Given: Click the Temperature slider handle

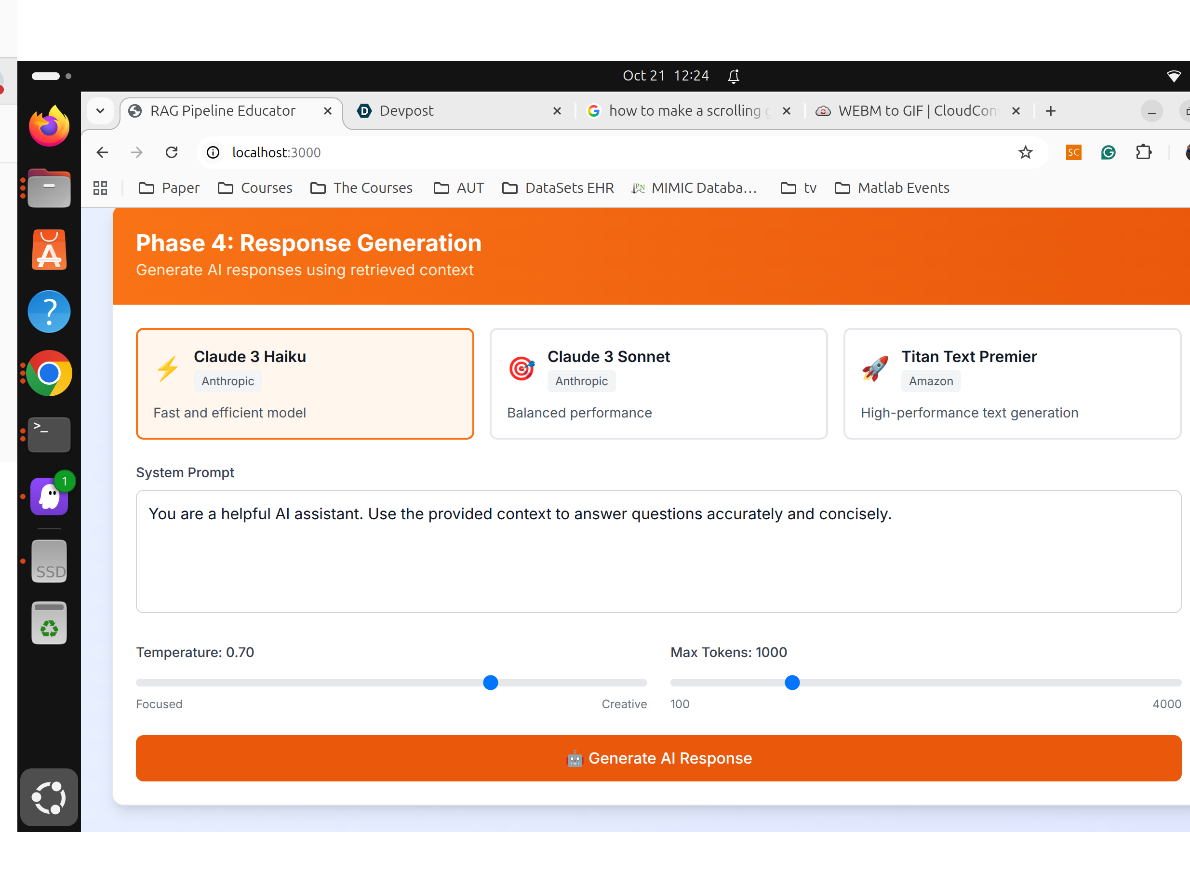Looking at the screenshot, I should point(490,683).
